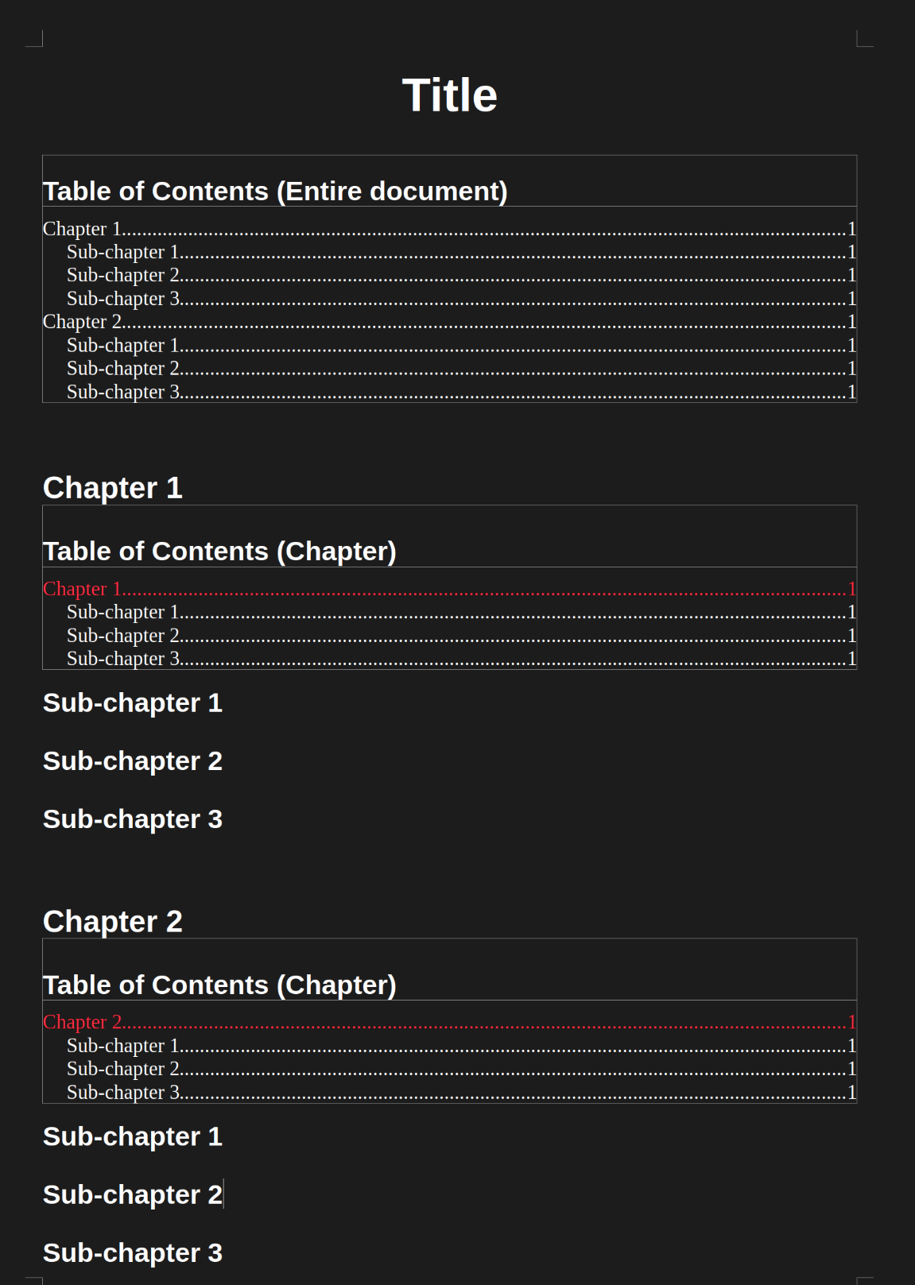Follow the red Chapter 1 contents link
The width and height of the screenshot is (915, 1285).
(82, 589)
